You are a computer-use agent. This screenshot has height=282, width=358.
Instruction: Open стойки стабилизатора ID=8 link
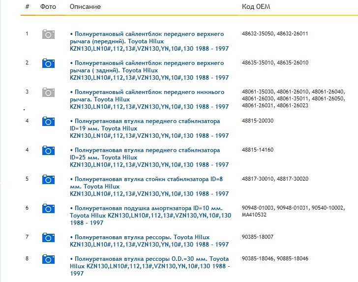click(149, 186)
